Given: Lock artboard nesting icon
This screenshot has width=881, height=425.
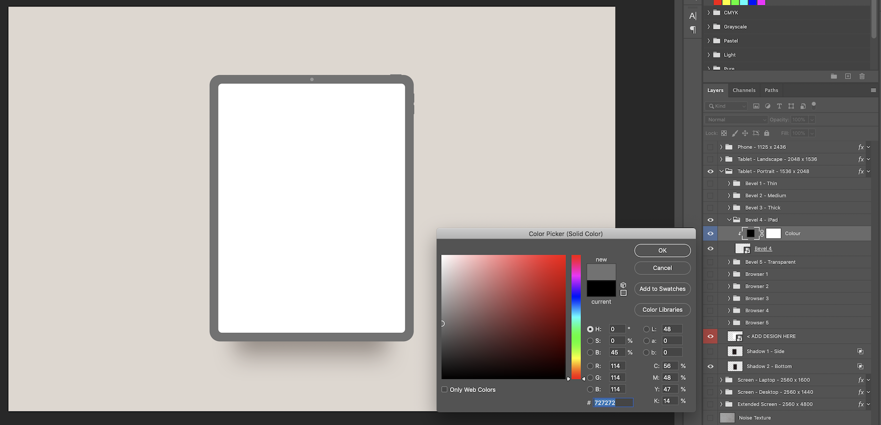Looking at the screenshot, I should pyautogui.click(x=756, y=133).
